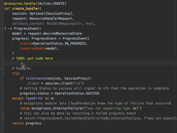Screen dimensions: 177x133
Task: Click the f-string 'was not expecting type {e}'
Action: 112,108
